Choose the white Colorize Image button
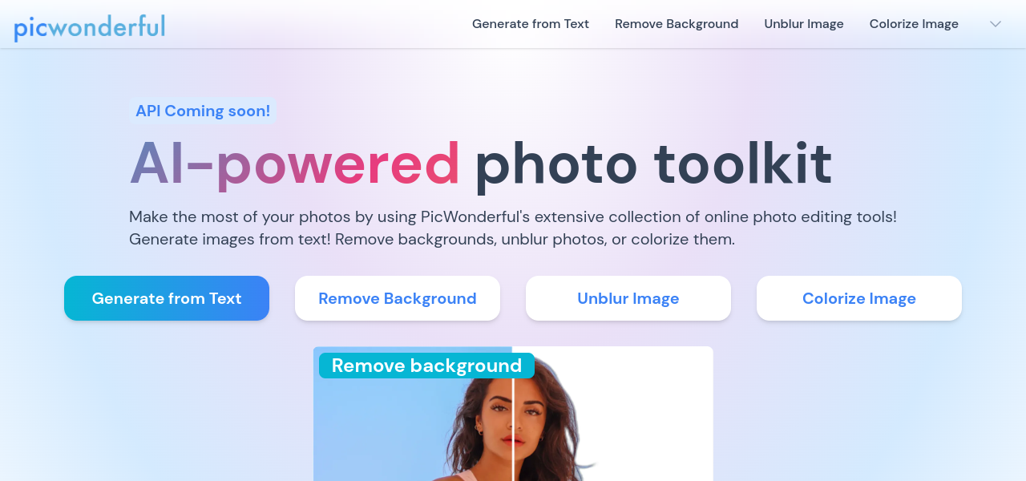Viewport: 1026px width, 481px height. click(859, 298)
